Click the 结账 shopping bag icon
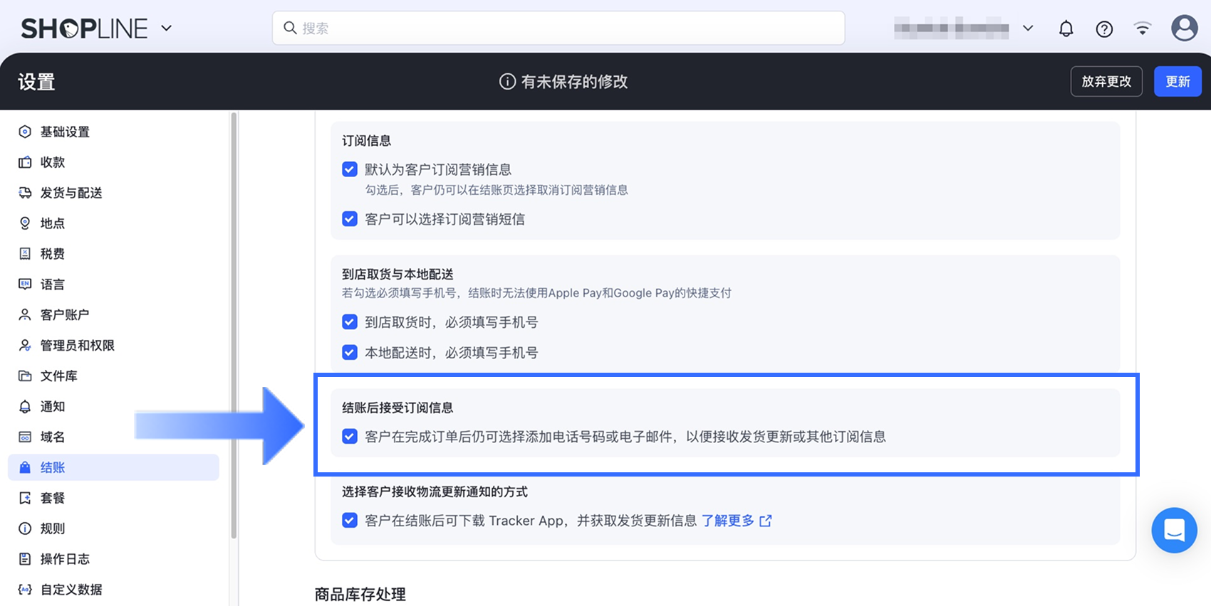Viewport: 1211px width, 606px height. pyautogui.click(x=25, y=467)
